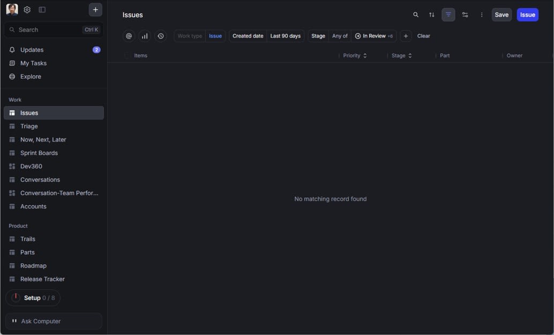Open settings via gear icon

pyautogui.click(x=27, y=10)
